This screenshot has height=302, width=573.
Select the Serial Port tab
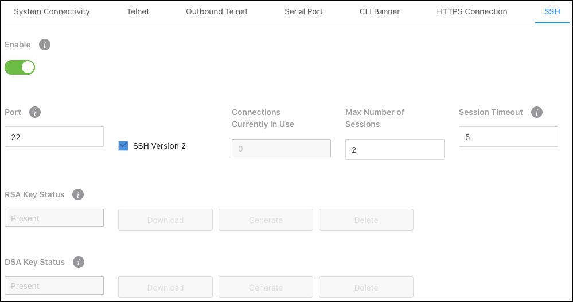303,11
